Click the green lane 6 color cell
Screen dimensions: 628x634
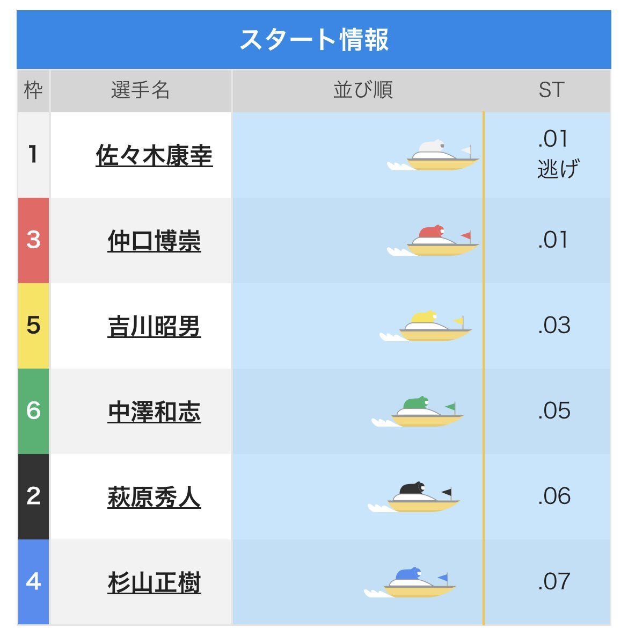pos(33,411)
